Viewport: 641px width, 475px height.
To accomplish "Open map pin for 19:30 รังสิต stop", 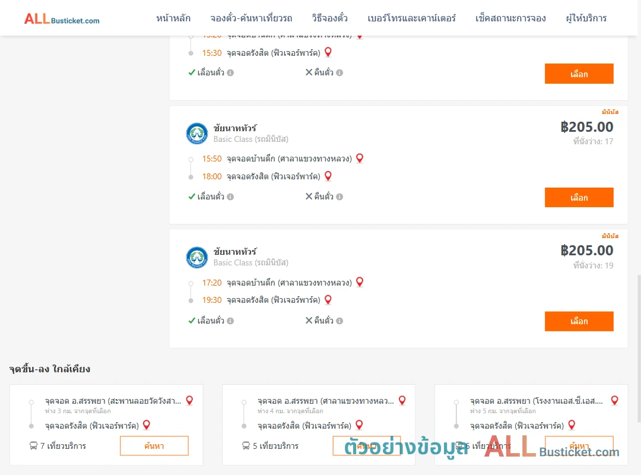I will [328, 299].
